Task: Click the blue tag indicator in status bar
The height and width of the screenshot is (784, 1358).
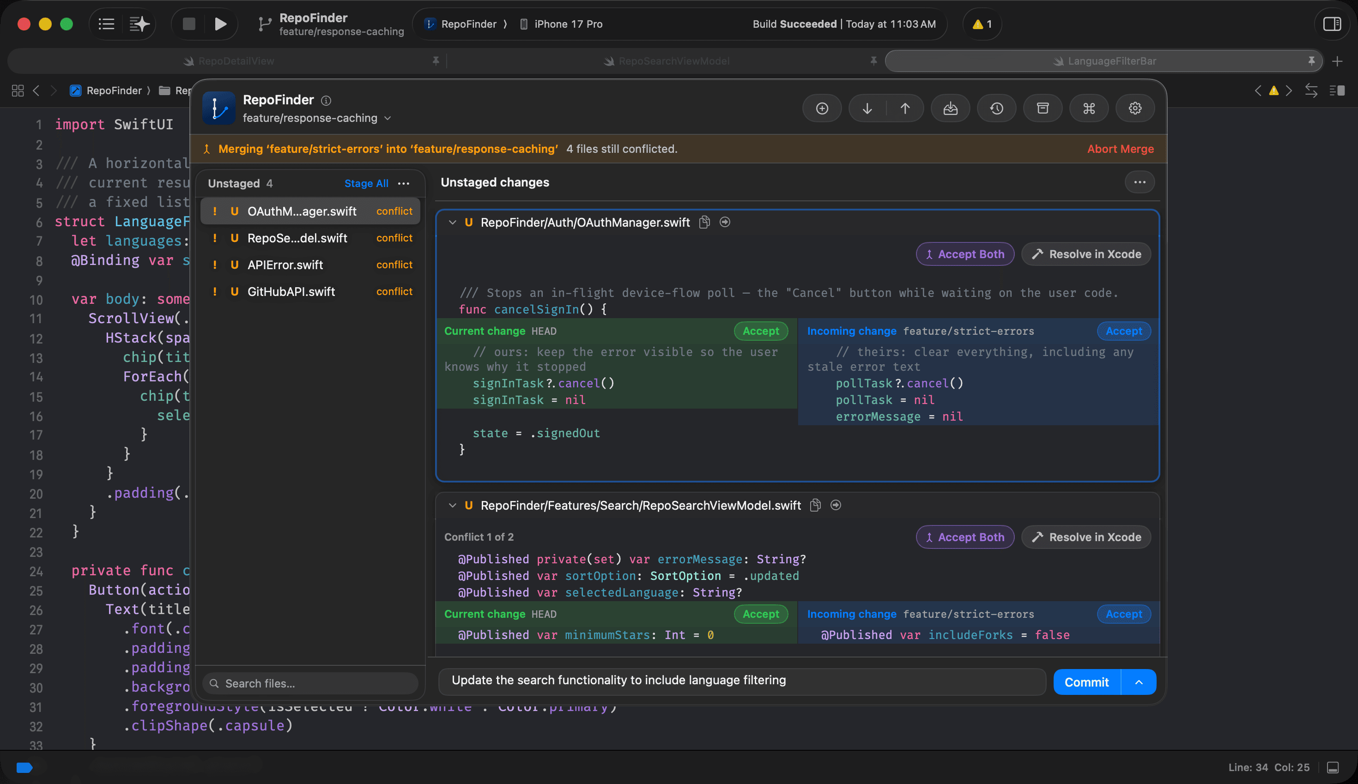Action: (24, 767)
